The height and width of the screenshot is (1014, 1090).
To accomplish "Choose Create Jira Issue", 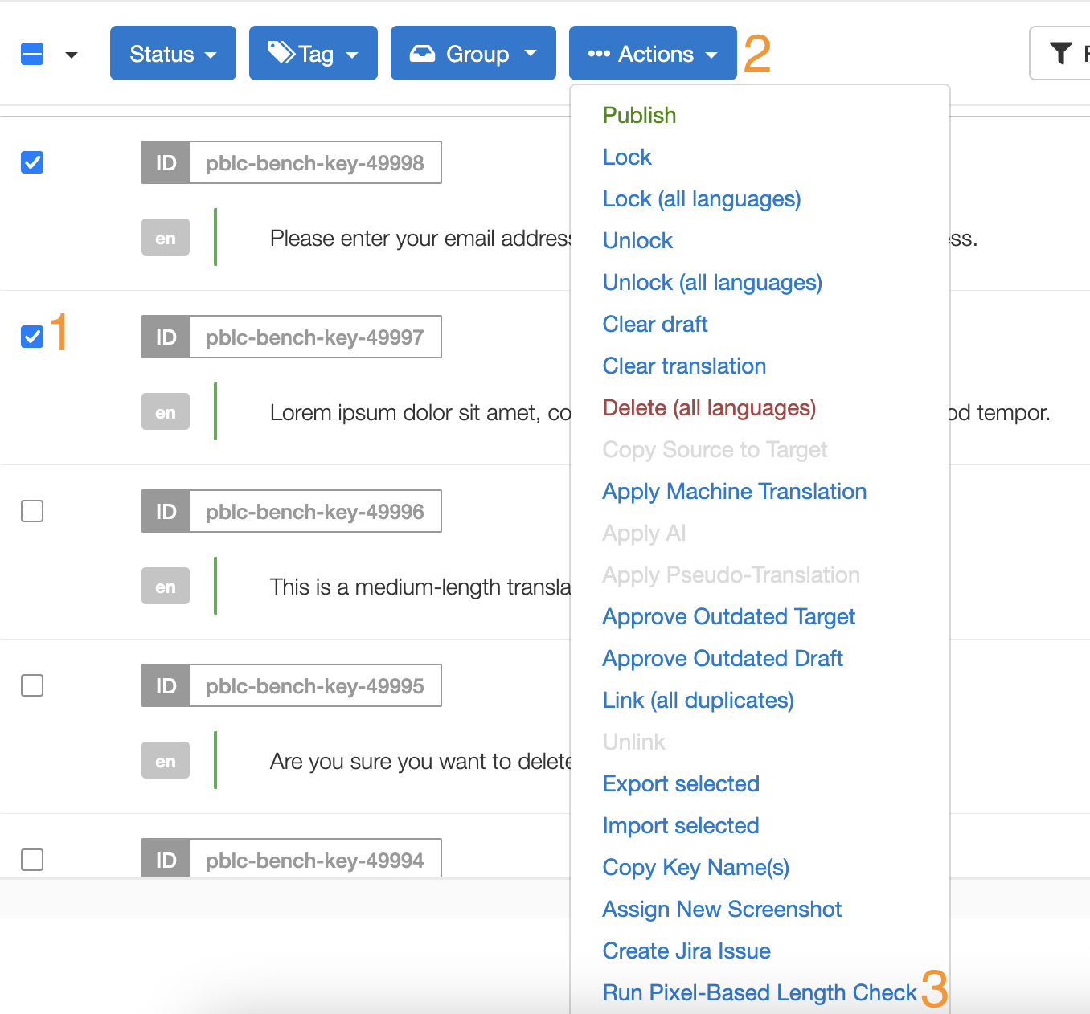I will click(x=686, y=951).
